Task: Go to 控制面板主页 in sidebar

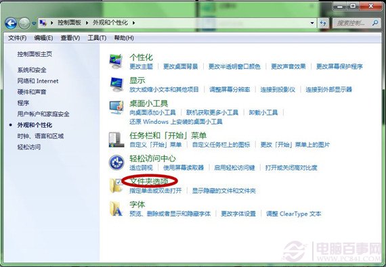Action: pyautogui.click(x=35, y=54)
